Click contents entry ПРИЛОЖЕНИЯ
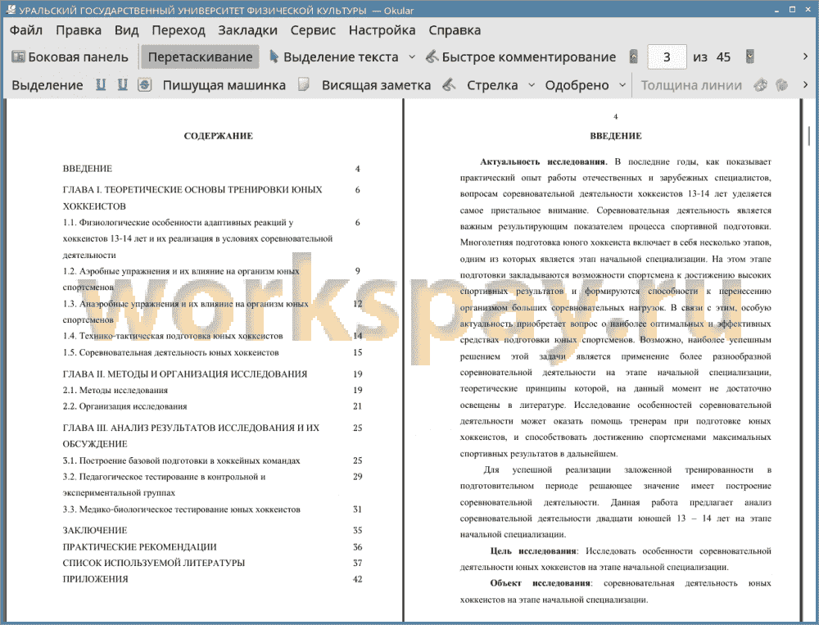819x625 pixels. 96,579
